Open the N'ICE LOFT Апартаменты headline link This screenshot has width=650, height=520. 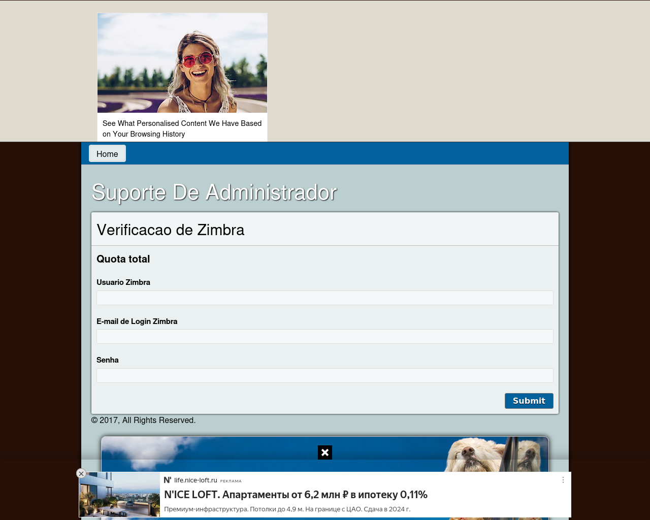pyautogui.click(x=296, y=495)
